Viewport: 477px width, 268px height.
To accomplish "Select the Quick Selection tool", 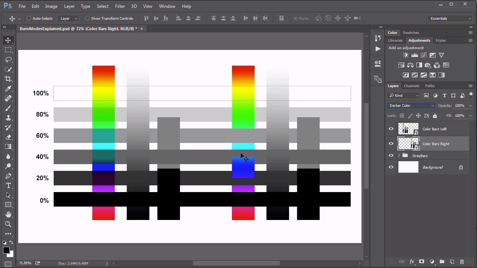I will [8, 69].
